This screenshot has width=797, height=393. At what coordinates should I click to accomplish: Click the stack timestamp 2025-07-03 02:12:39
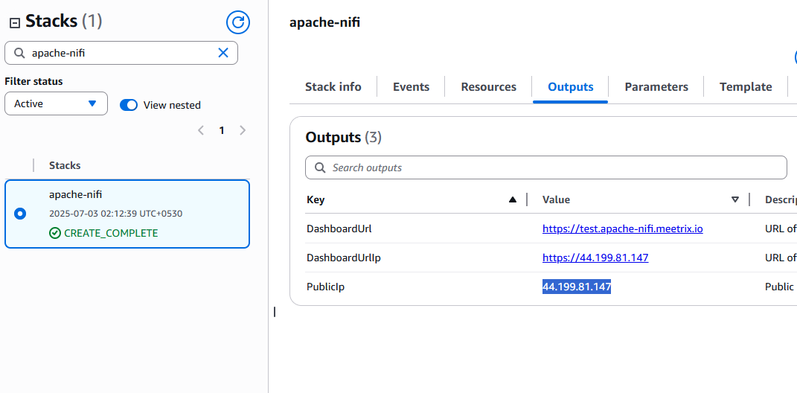[x=116, y=214]
